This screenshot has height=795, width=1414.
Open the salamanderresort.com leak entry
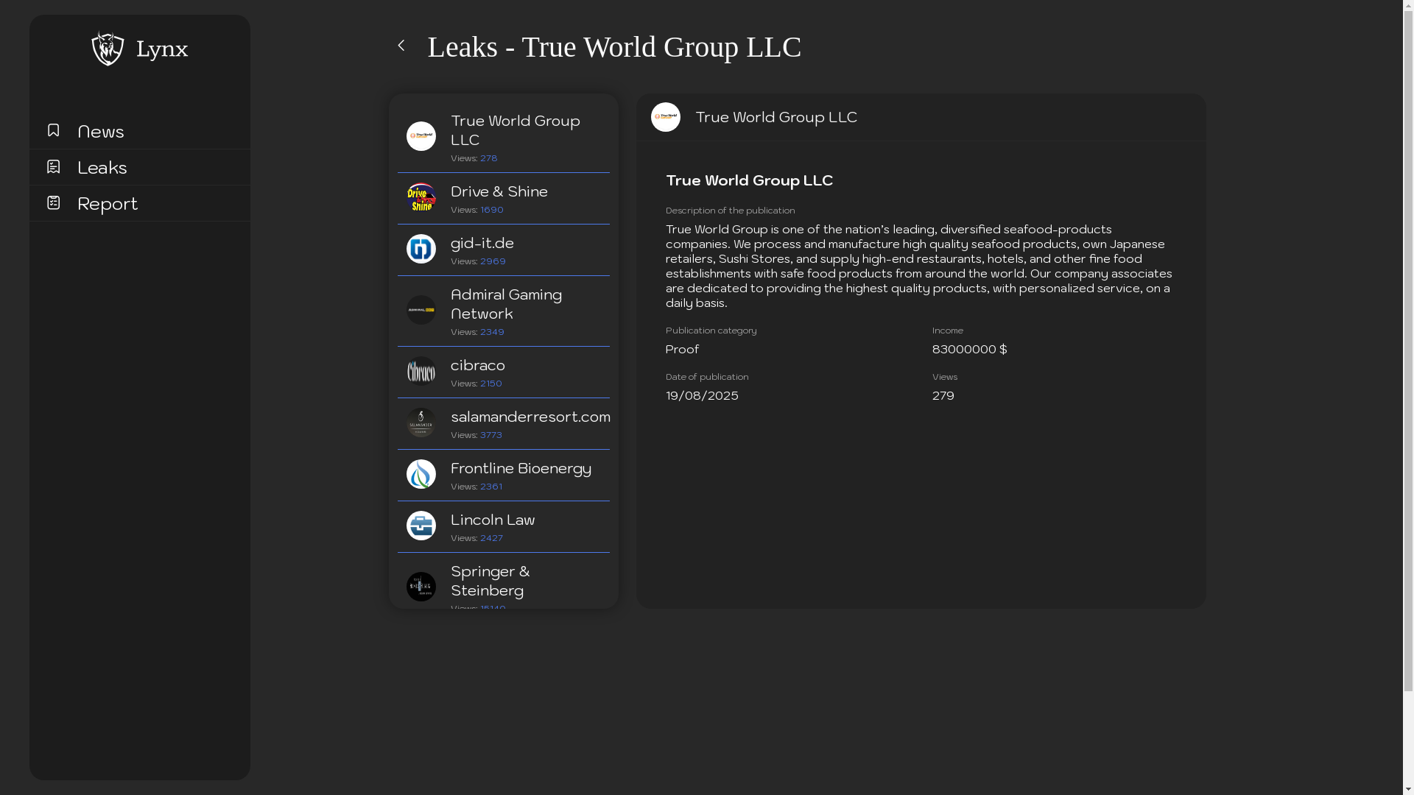tap(530, 417)
